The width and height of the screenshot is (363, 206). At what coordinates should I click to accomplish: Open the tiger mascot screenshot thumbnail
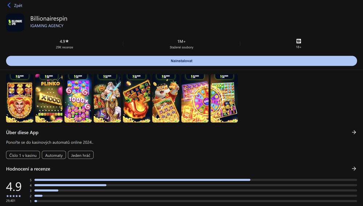coord(166,98)
